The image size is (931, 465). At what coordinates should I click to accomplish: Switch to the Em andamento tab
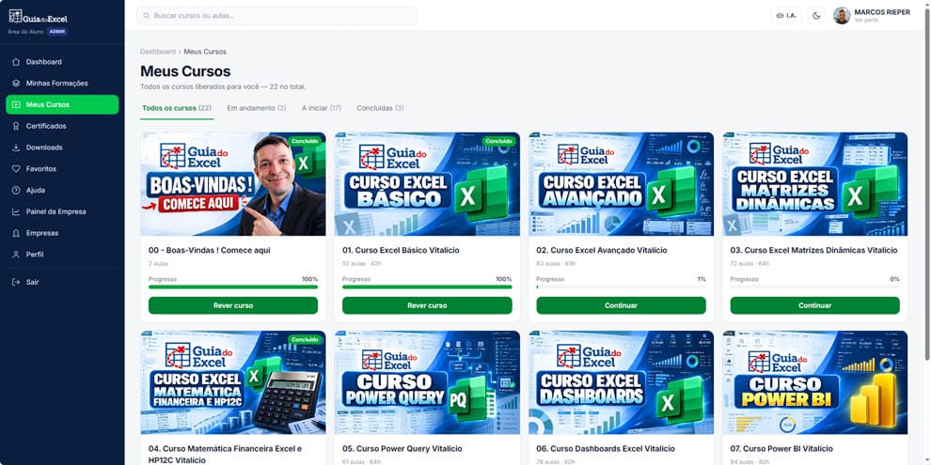(257, 108)
